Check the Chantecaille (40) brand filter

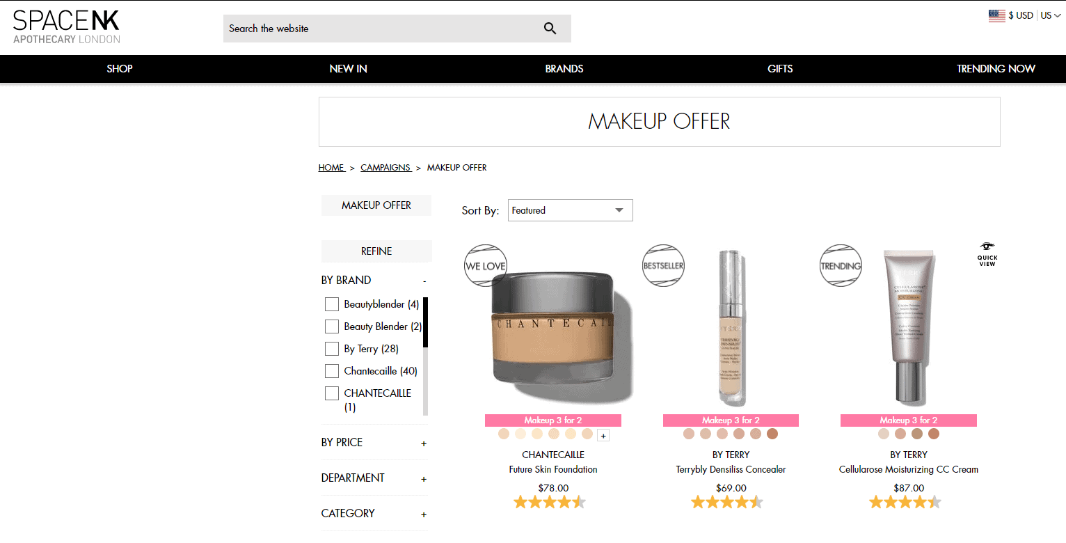[x=332, y=371]
